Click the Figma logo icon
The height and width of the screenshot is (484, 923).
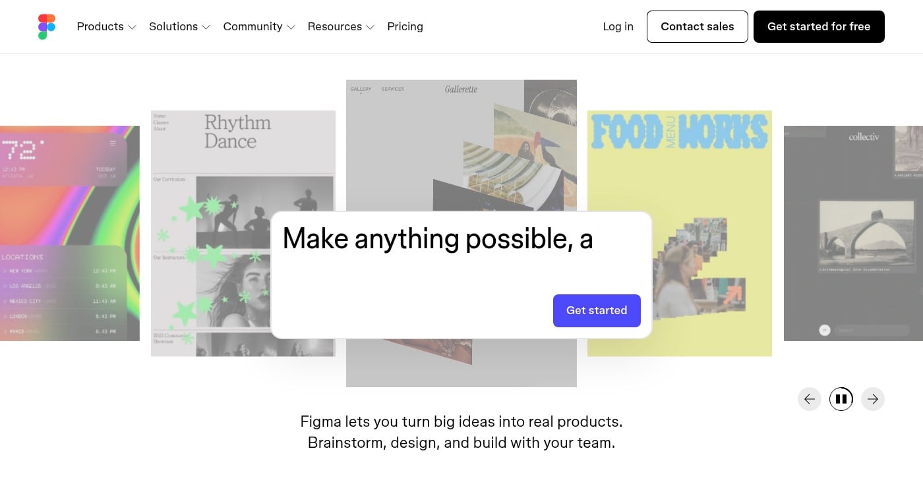46,26
